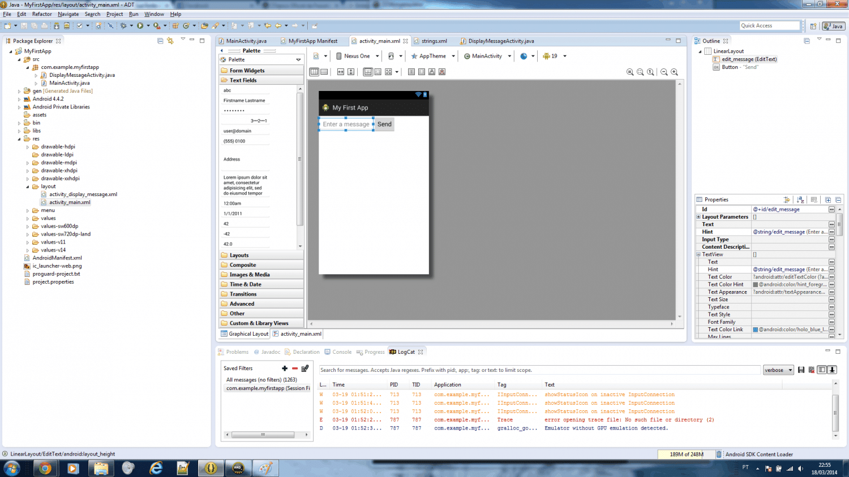Launch the Android Virtual Device Manager

coord(67,25)
